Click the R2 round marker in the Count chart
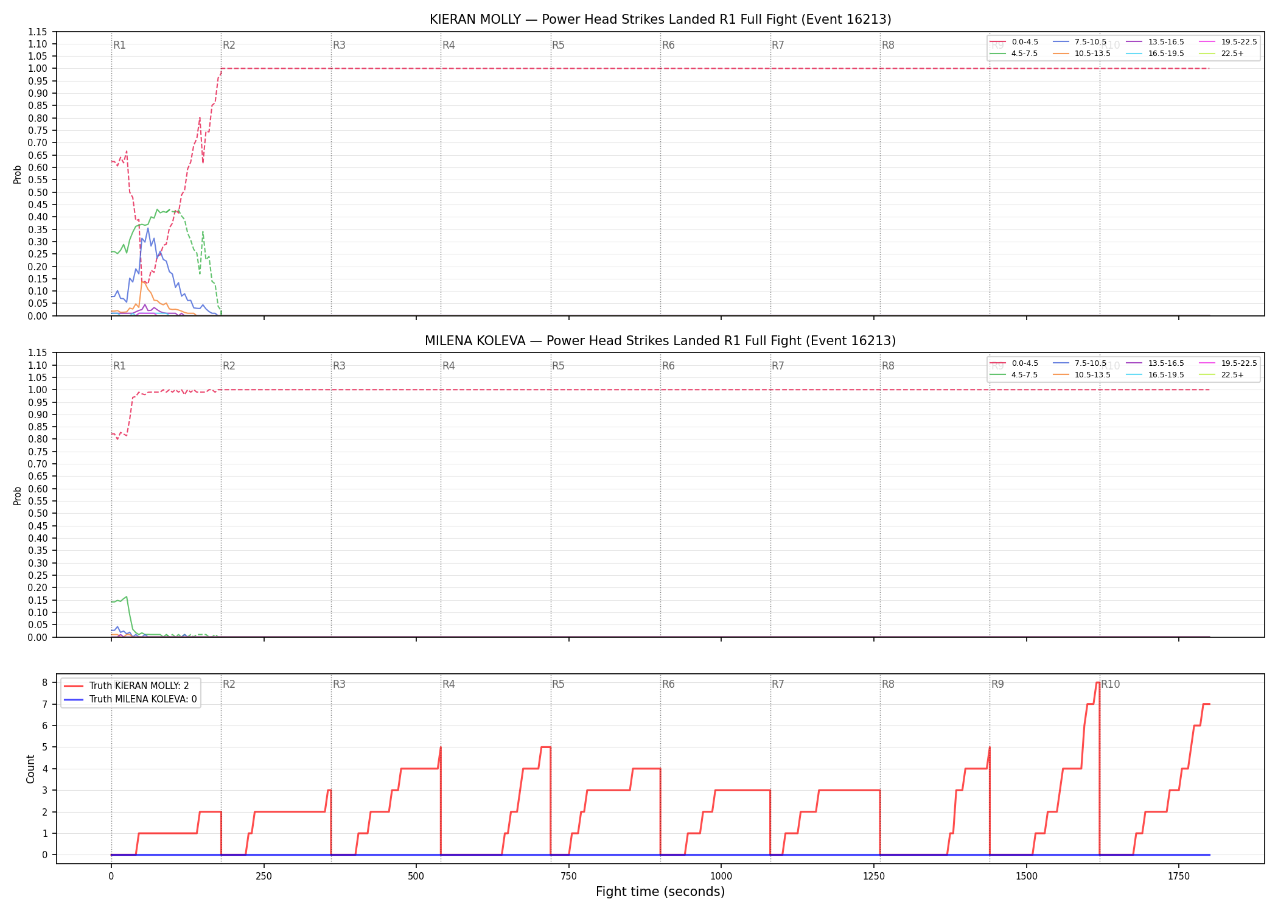Screen dimensions: 1278x913 [x=229, y=684]
